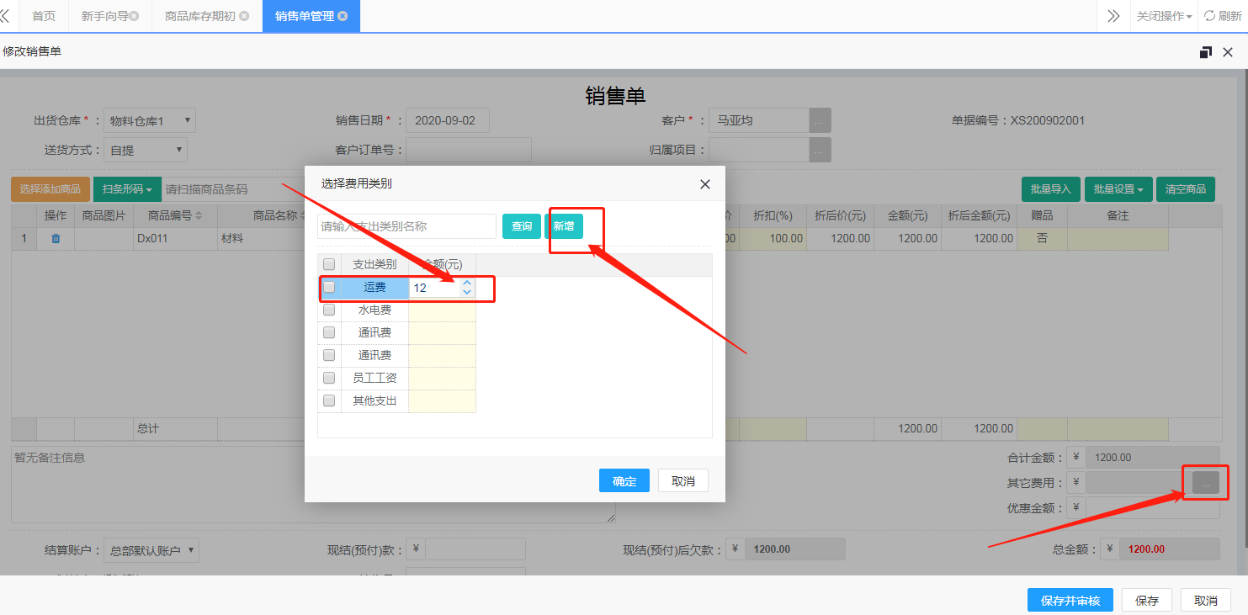Viewport: 1248px width, 615px height.
Task: Switch to the 首页 tab
Action: pos(44,16)
